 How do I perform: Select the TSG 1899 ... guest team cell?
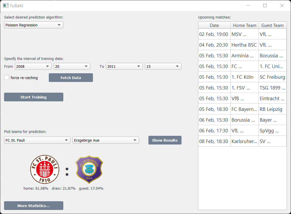[272, 88]
